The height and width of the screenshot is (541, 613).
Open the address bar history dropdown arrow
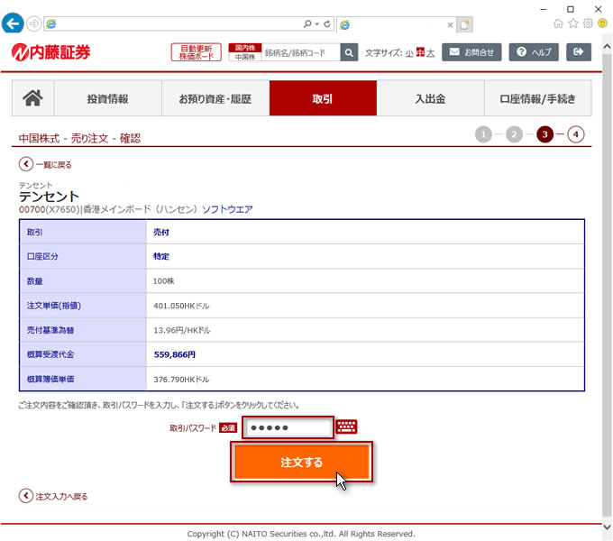point(317,24)
